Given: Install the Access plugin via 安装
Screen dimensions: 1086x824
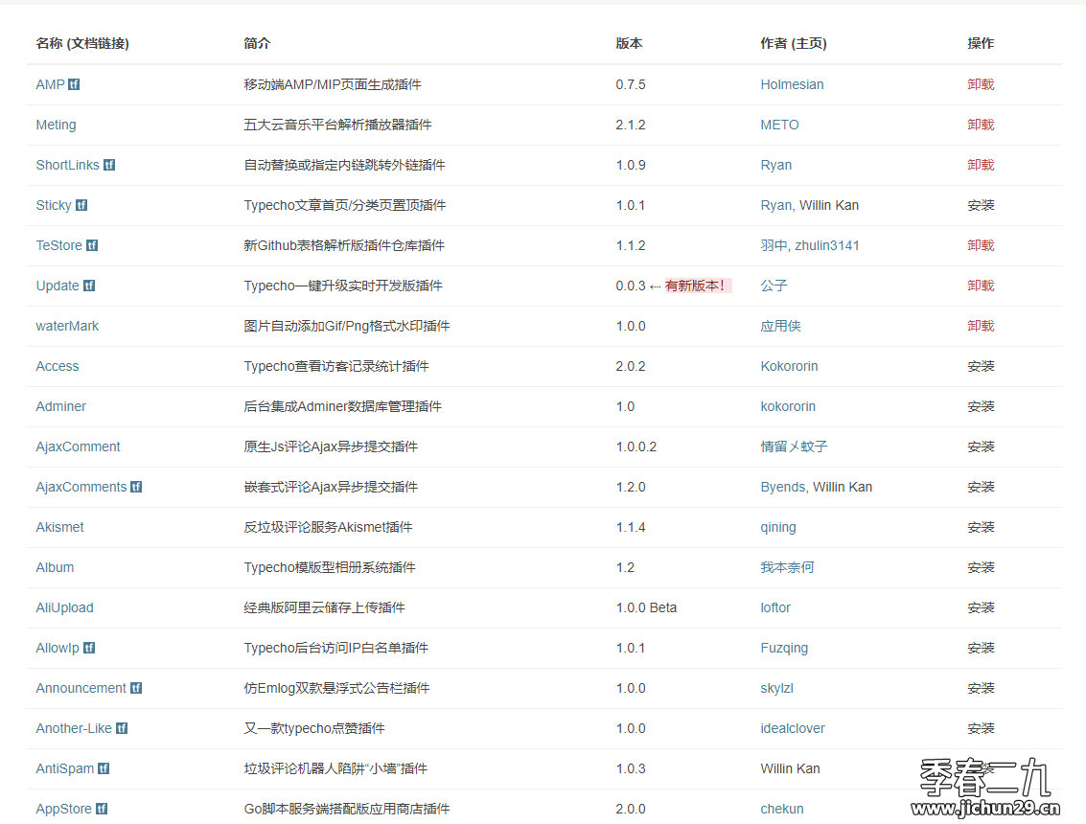Looking at the screenshot, I should pos(981,366).
